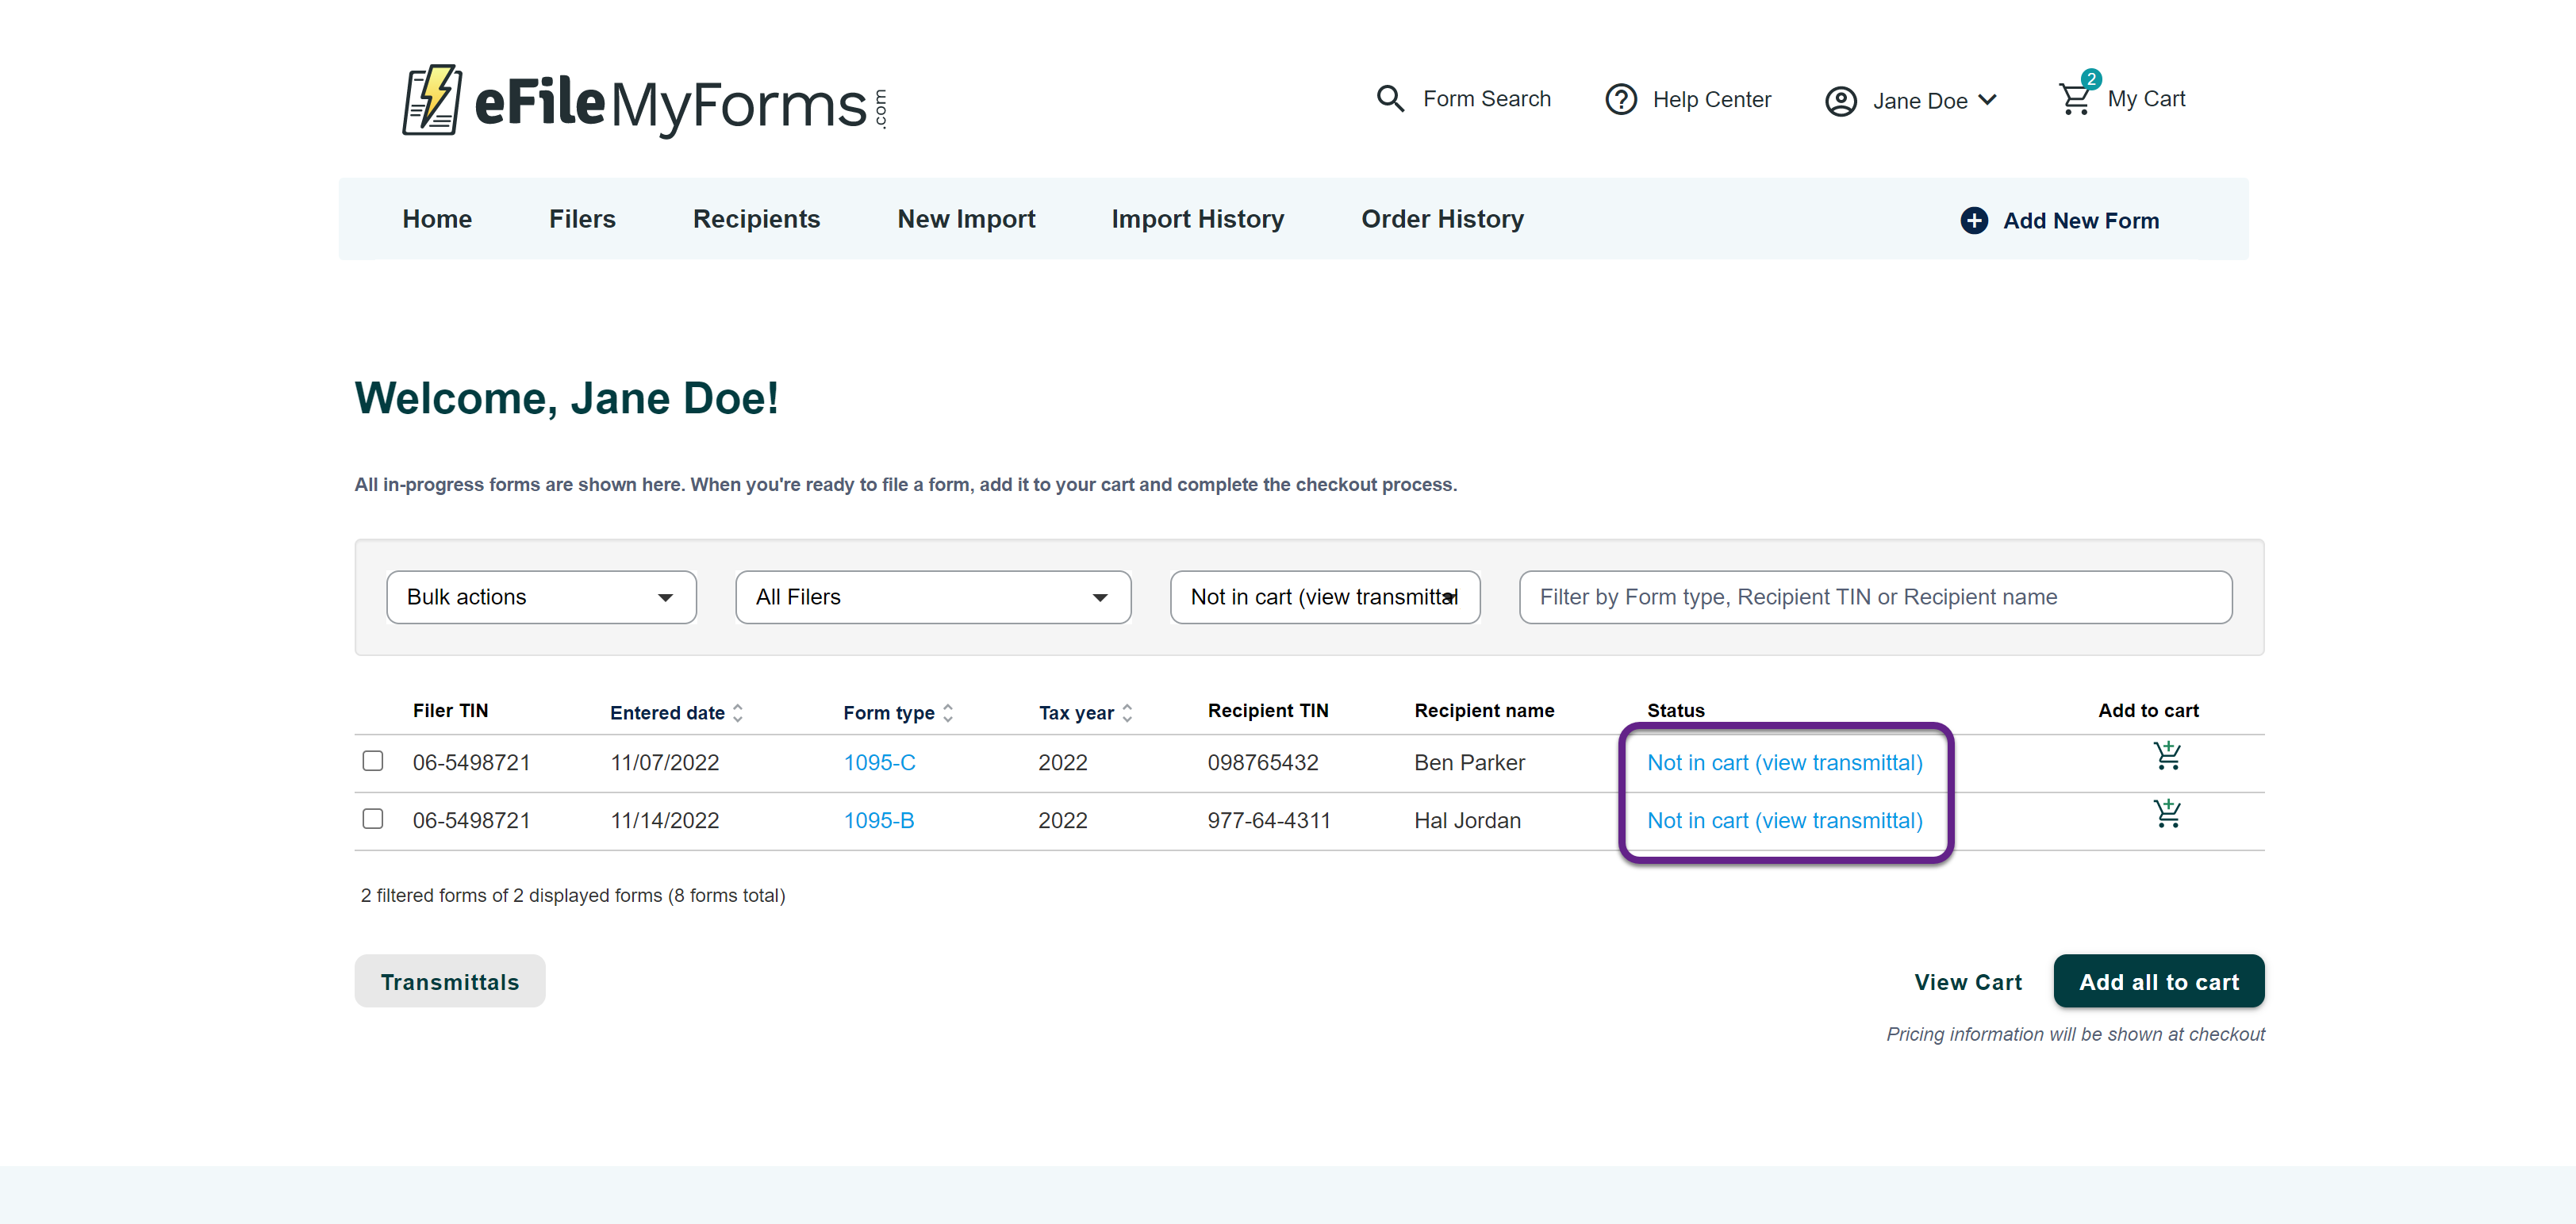This screenshot has width=2576, height=1224.
Task: Expand the Jane Doe account menu chevron
Action: (x=1988, y=100)
